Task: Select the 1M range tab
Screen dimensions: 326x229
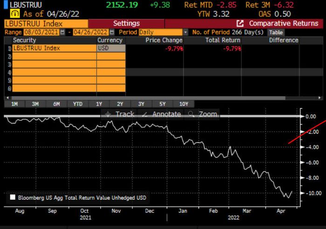Action: 14,104
